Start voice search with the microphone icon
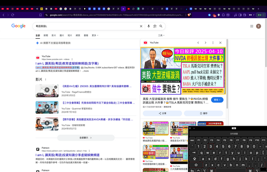 [149, 26]
